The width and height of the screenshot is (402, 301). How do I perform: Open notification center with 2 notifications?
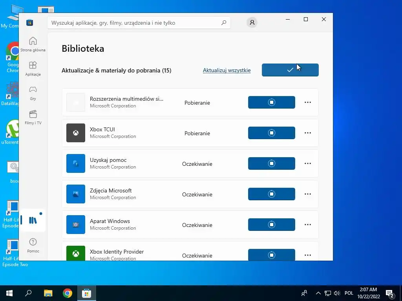(390, 293)
